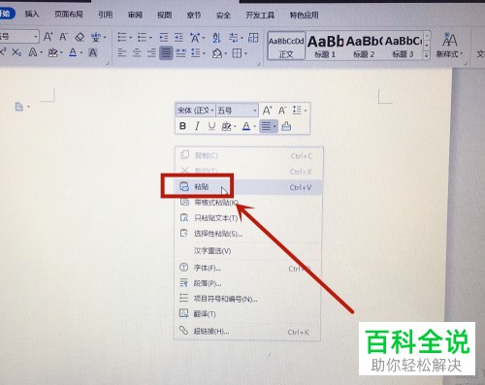Apply the 正文 style
This screenshot has width=485, height=385.
pyautogui.click(x=286, y=46)
